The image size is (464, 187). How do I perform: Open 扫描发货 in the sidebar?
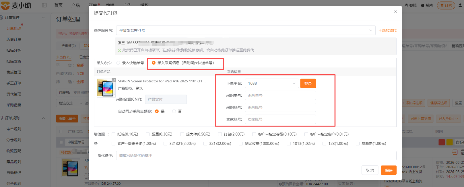pos(14,61)
